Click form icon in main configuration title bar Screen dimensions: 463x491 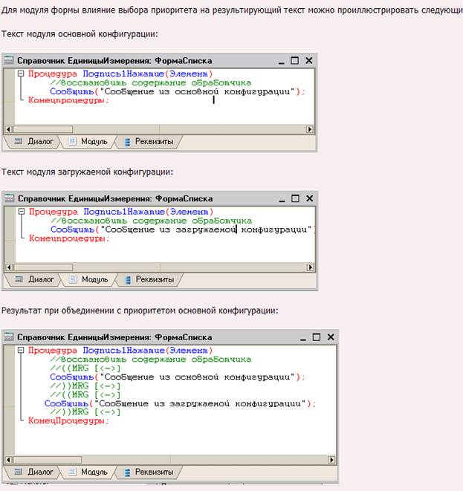9,60
